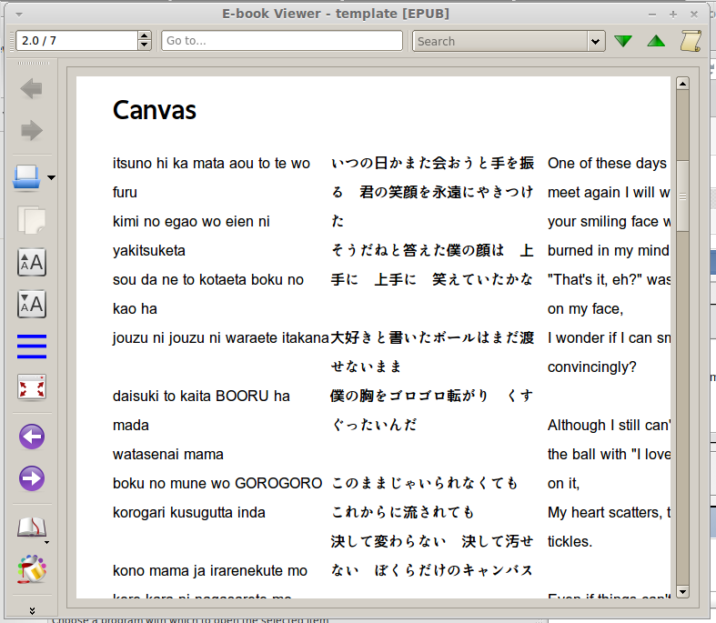The image size is (716, 623).
Task: Click the vertical scrollbar down arrow
Action: tap(682, 592)
